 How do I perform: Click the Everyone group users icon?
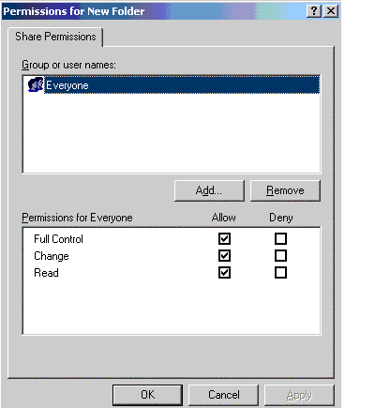coord(36,84)
